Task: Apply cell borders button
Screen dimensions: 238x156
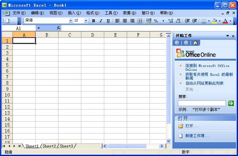Action: click(x=204, y=21)
